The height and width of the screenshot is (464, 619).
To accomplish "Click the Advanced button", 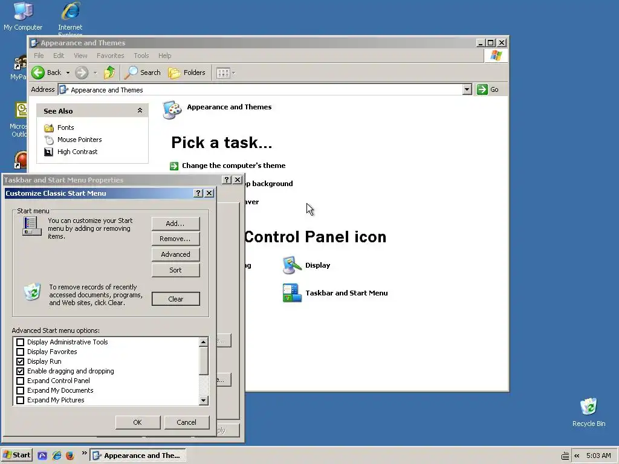I will [176, 254].
